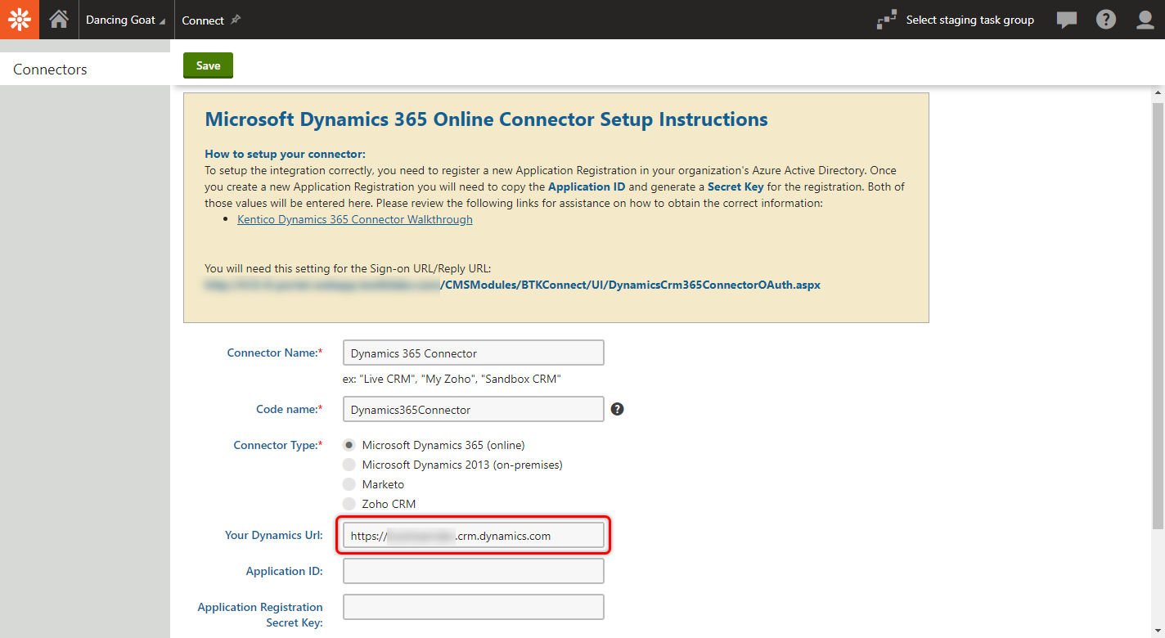The height and width of the screenshot is (638, 1165).
Task: Click the Connector Type label
Action: click(278, 445)
